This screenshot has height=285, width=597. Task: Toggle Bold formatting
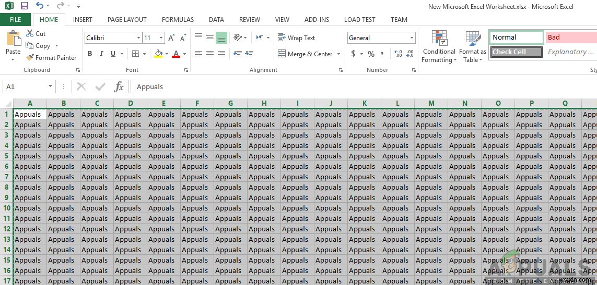click(90, 54)
